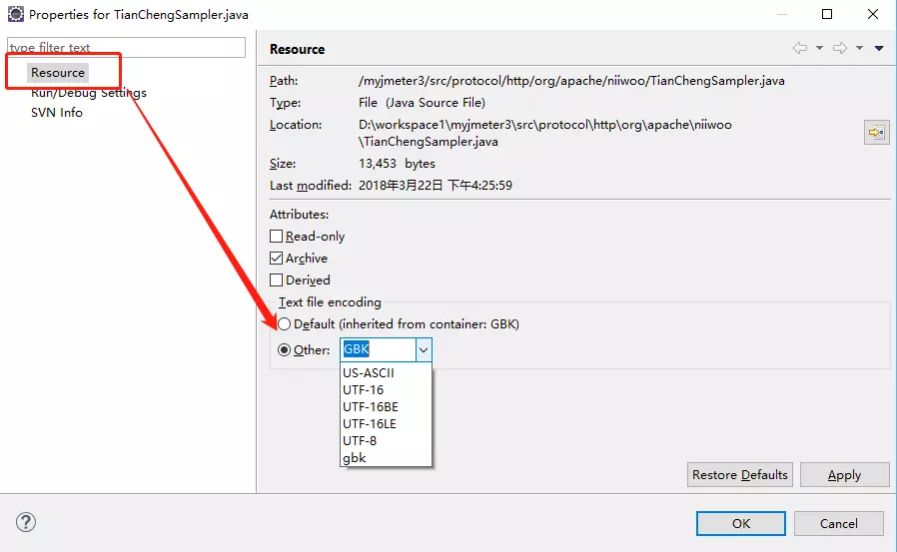Click the Resource page heading
This screenshot has height=552, width=897.
click(297, 49)
